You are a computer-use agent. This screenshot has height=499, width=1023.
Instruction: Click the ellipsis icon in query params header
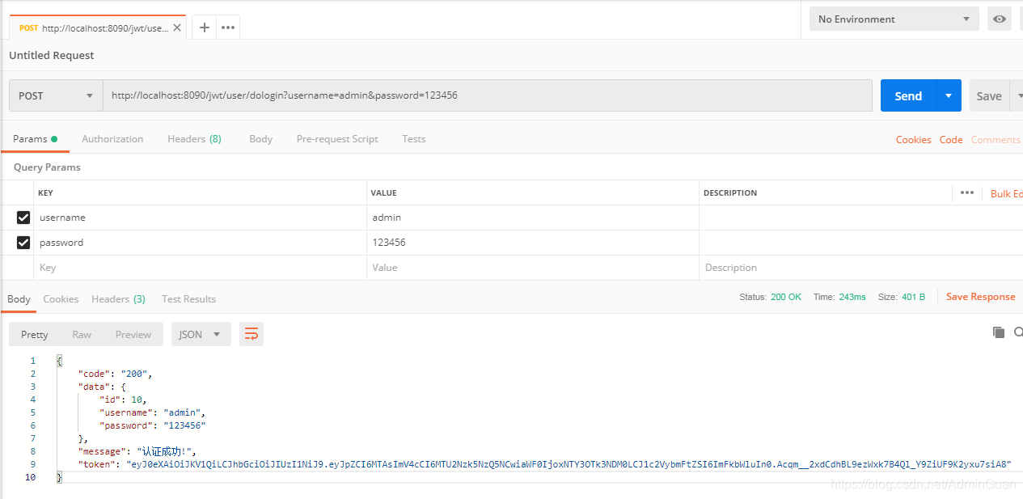pyautogui.click(x=967, y=192)
